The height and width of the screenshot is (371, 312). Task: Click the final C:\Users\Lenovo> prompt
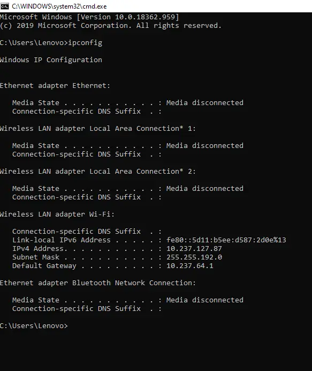click(x=34, y=326)
